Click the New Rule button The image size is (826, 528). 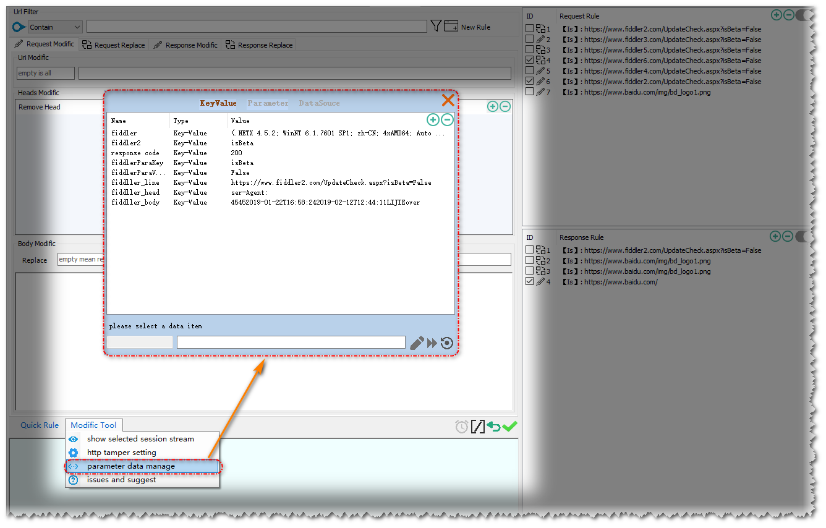[467, 27]
